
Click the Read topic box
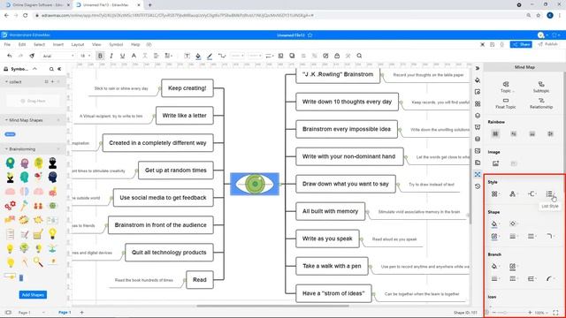coord(200,280)
